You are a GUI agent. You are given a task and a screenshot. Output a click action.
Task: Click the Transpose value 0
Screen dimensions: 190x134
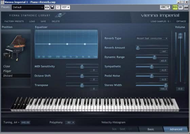coord(94,89)
